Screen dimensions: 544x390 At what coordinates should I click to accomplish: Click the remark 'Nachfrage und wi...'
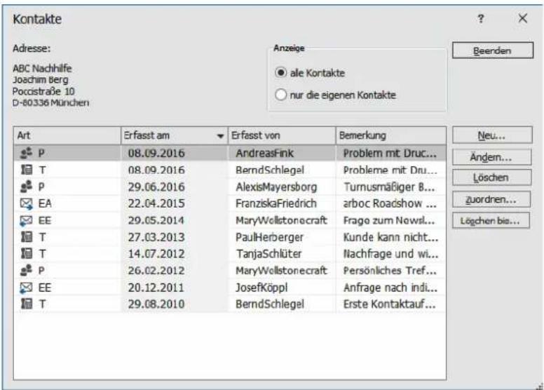[390, 254]
